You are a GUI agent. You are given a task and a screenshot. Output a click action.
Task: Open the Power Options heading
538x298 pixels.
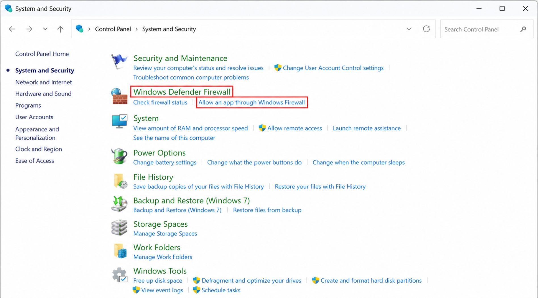point(159,153)
